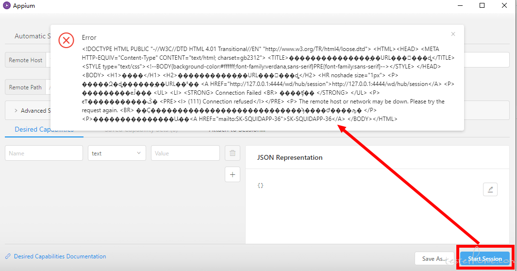Image resolution: width=517 pixels, height=271 pixels.
Task: Click the Error title in the dialog
Action: point(89,37)
